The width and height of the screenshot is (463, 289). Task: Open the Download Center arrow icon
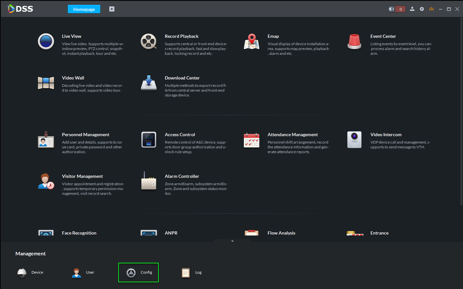pos(149,83)
